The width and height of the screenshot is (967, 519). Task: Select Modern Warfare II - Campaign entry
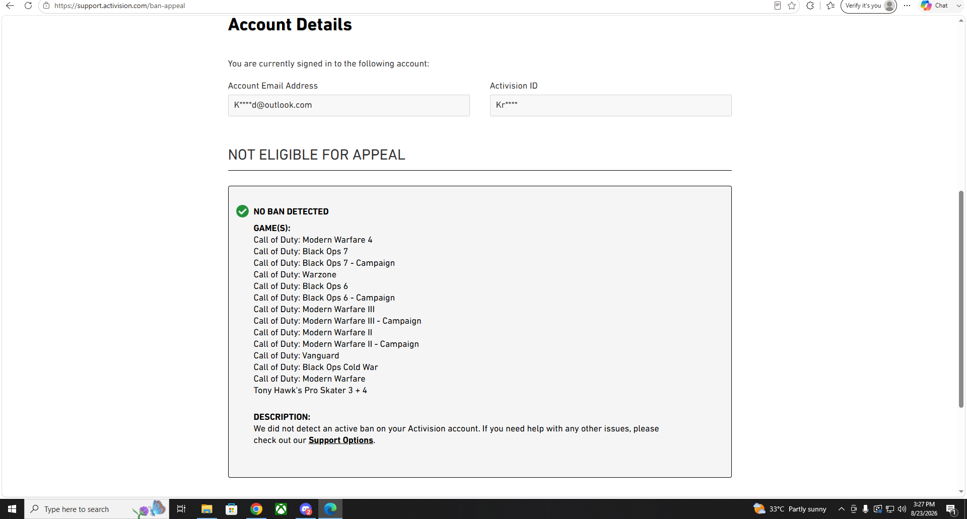pyautogui.click(x=336, y=344)
